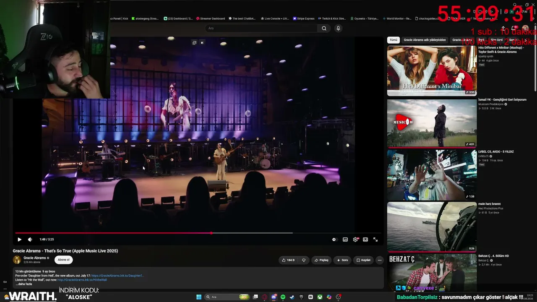Viewport: 537px width, 302px height.
Task: Save the video with Kaydet
Action: 363,260
